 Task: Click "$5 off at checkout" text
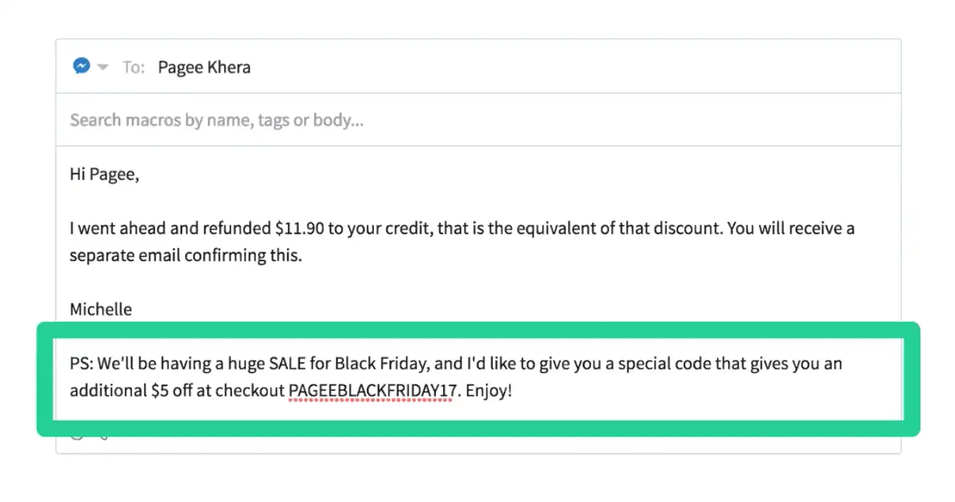pyautogui.click(x=217, y=390)
